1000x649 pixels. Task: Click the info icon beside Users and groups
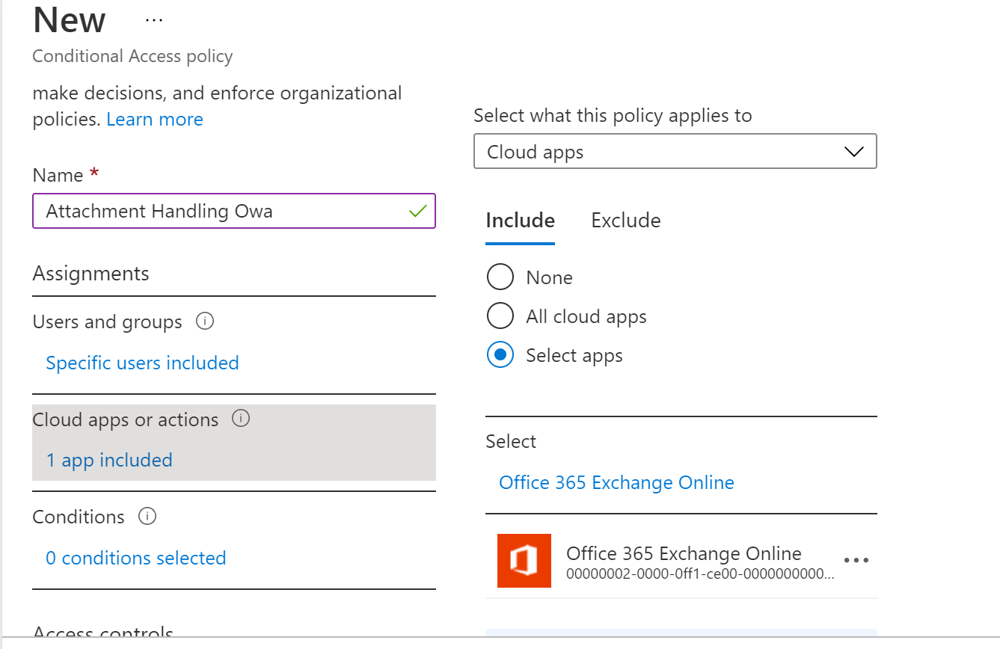coord(204,322)
